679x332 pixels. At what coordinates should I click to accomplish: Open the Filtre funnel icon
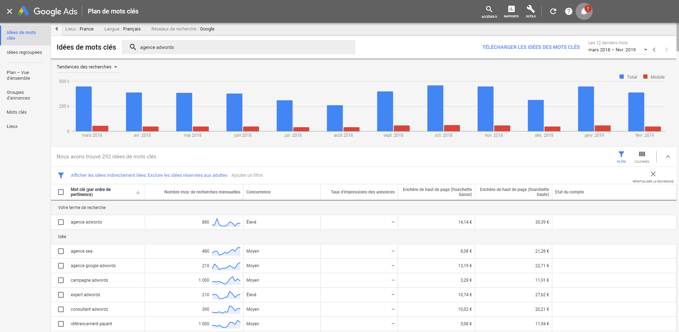(621, 157)
